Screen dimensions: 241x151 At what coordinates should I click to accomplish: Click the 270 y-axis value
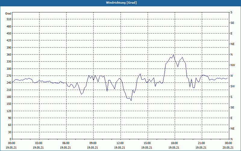[x=9, y=76]
